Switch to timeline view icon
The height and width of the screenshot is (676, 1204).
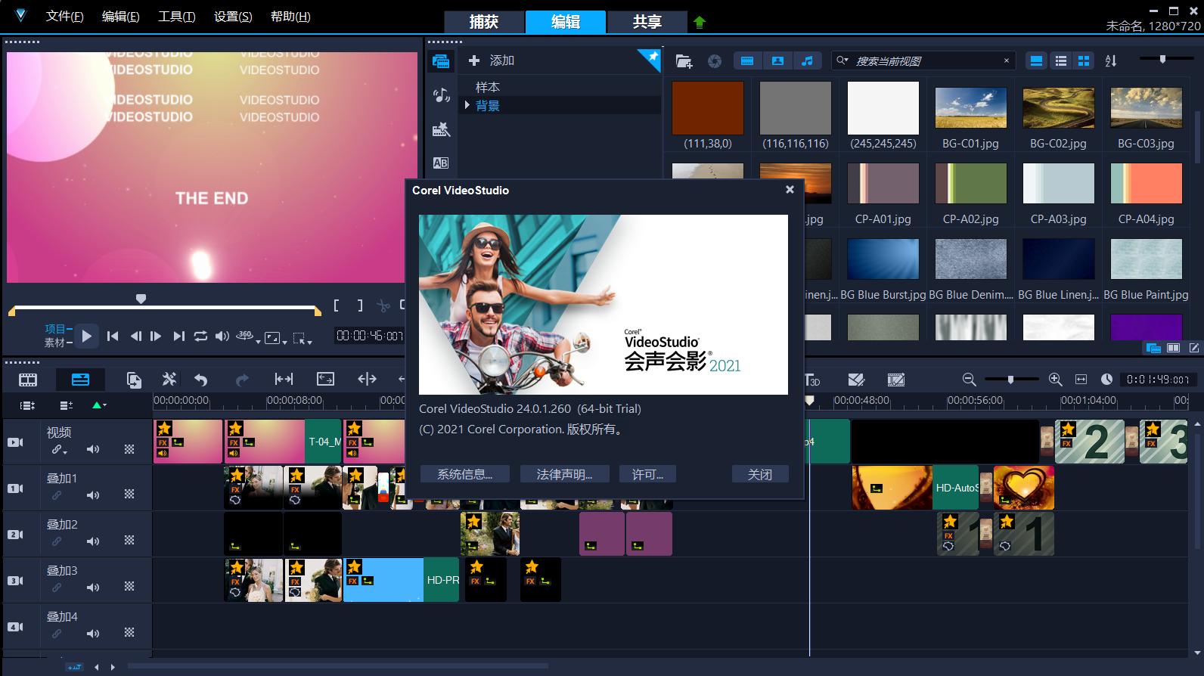coord(80,380)
